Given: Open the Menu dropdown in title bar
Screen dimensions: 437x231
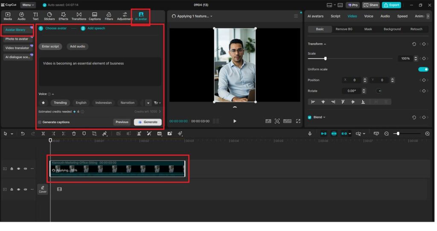Looking at the screenshot, I should (28, 5).
